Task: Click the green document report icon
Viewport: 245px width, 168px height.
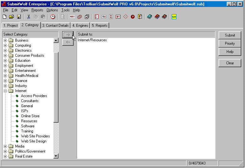Action: (63, 17)
